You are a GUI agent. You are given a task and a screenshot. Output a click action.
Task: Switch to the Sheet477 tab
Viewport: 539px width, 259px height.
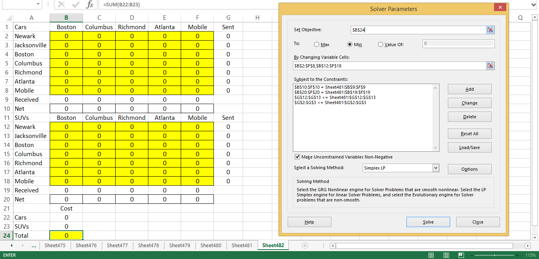coord(117,245)
